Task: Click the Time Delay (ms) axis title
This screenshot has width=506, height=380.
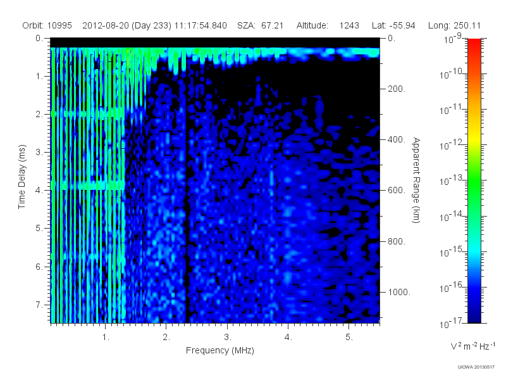Action: coord(22,177)
